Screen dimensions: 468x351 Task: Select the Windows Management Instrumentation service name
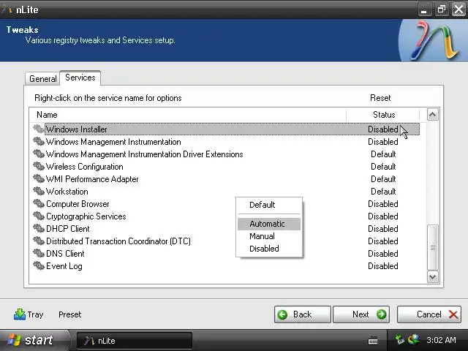point(113,142)
